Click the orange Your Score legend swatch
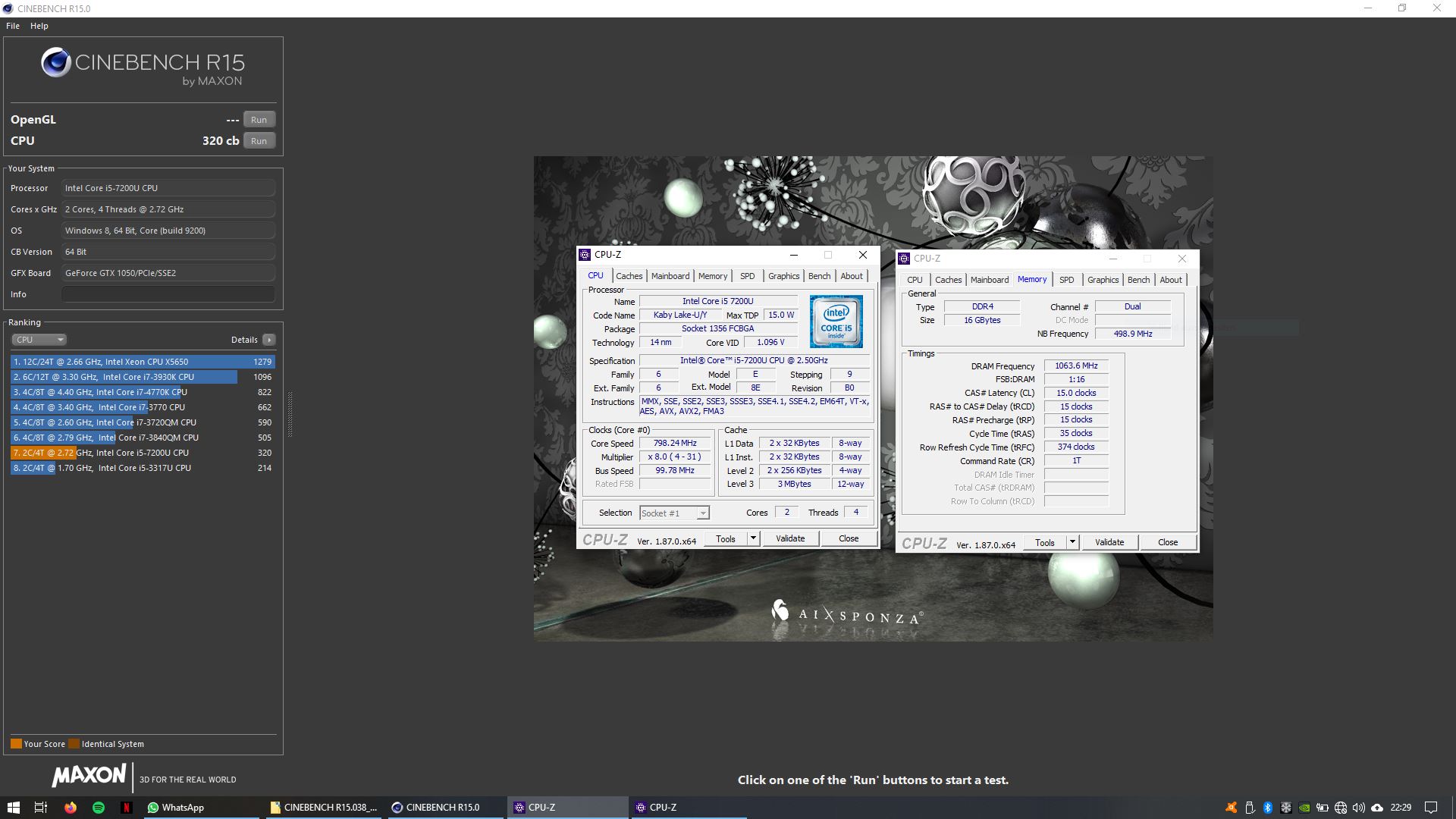 click(x=16, y=744)
